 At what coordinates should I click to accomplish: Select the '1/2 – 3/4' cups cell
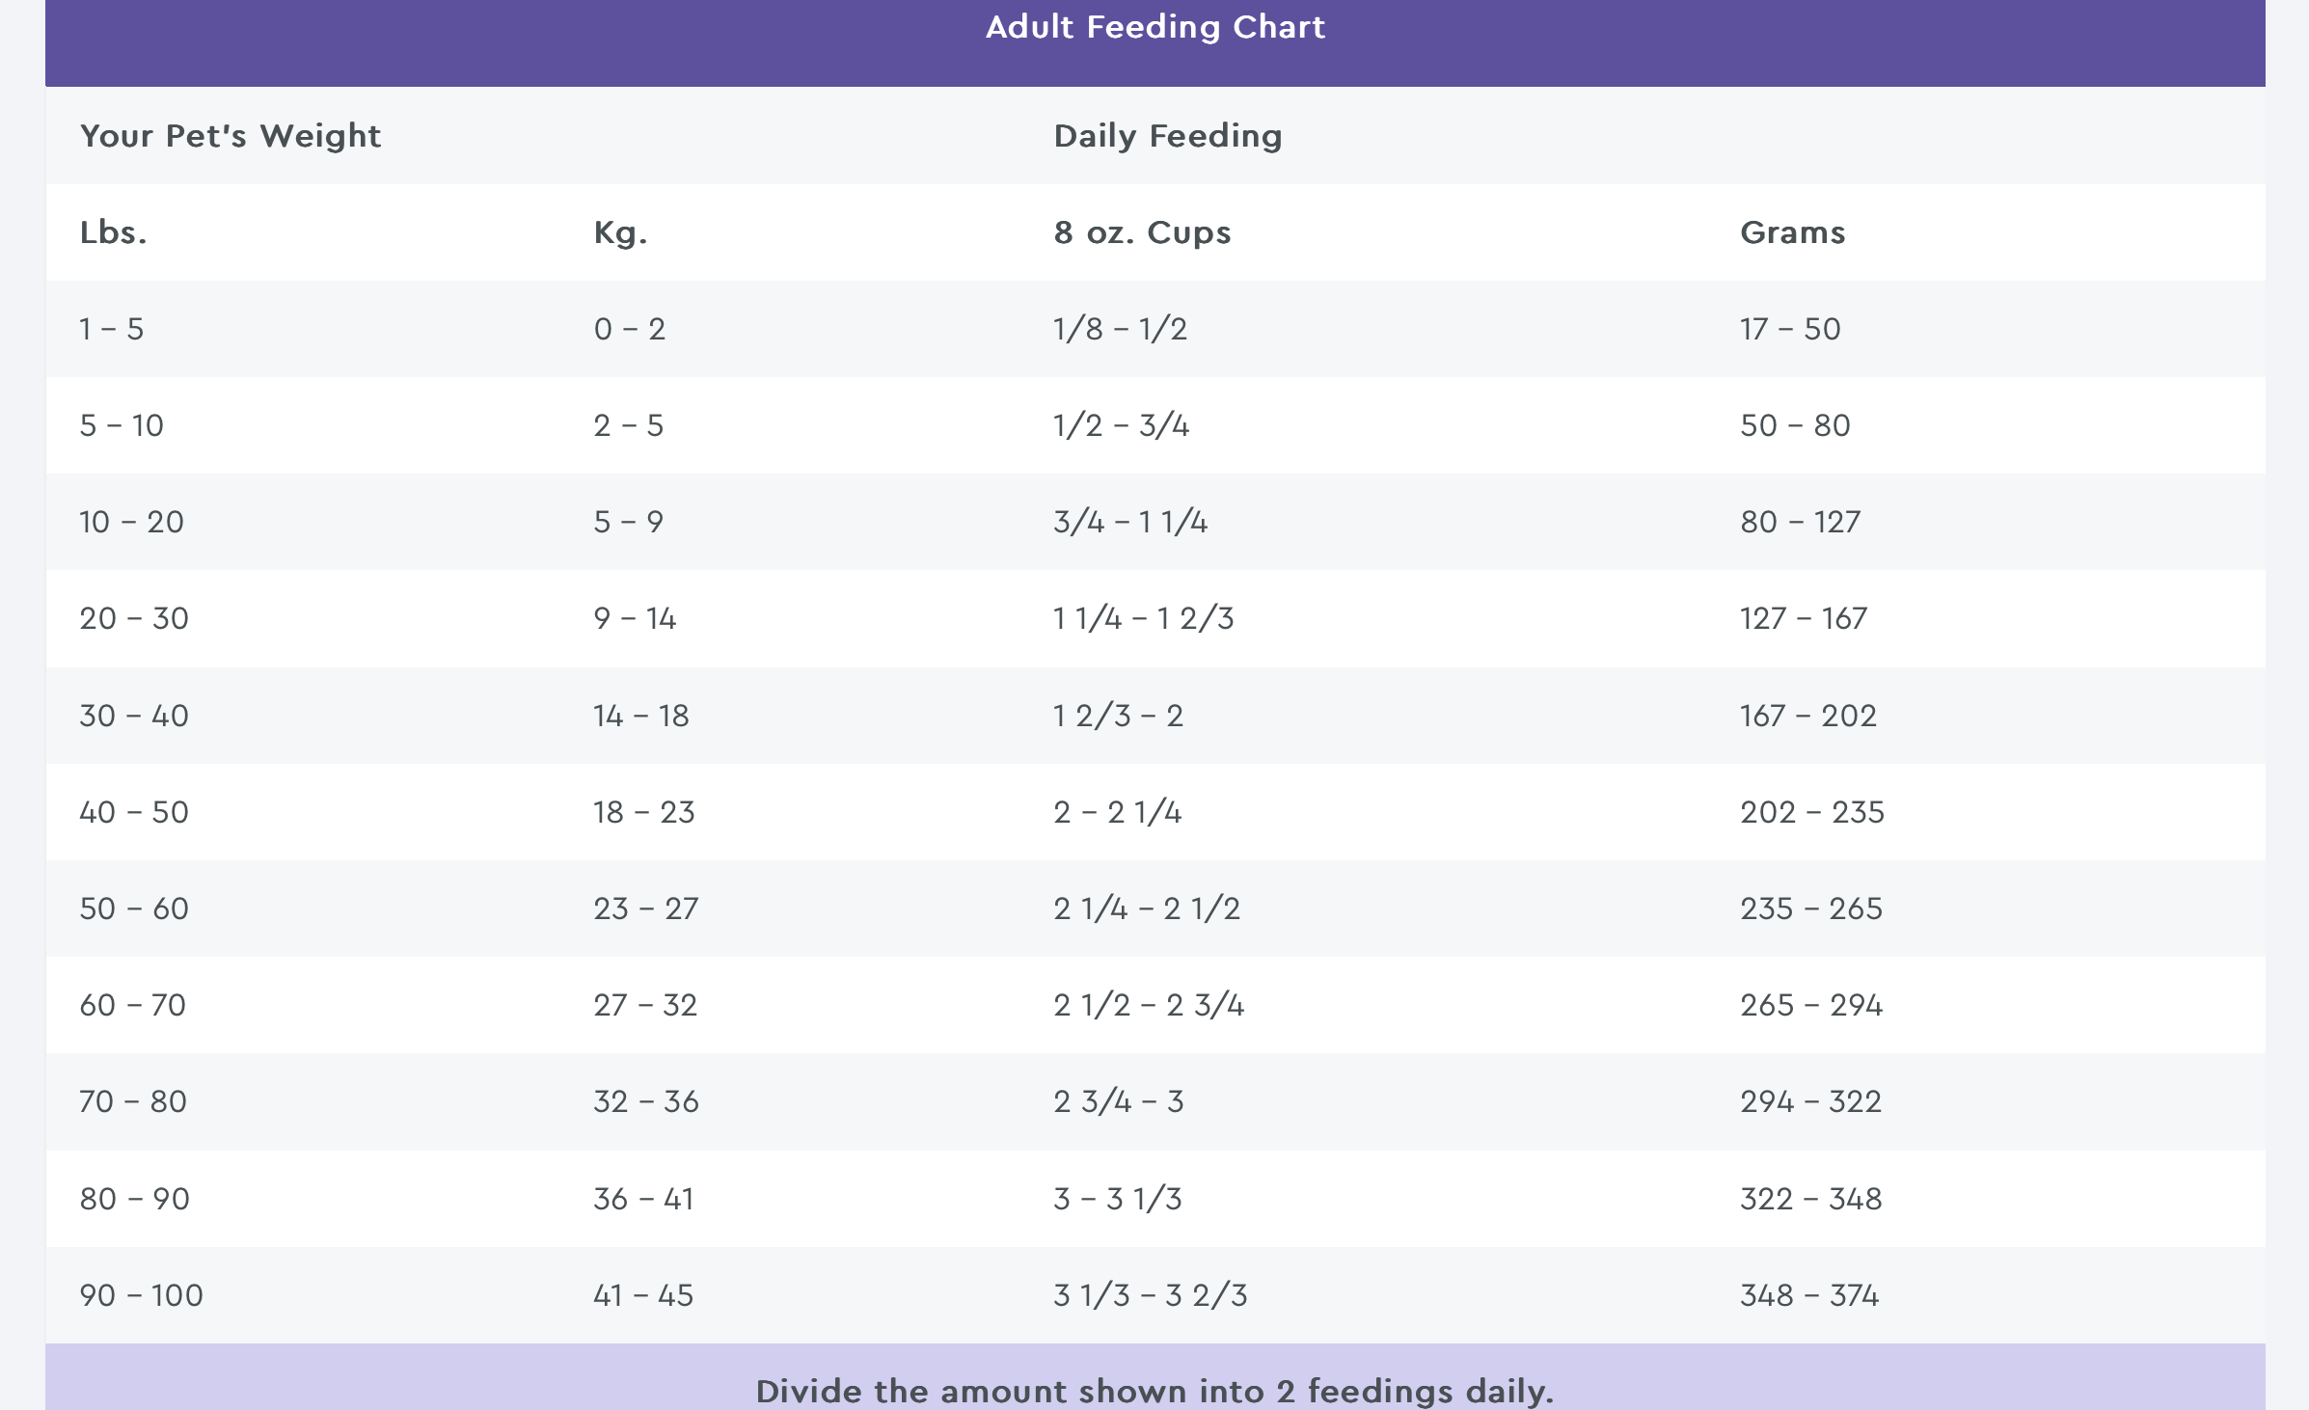tap(1121, 425)
